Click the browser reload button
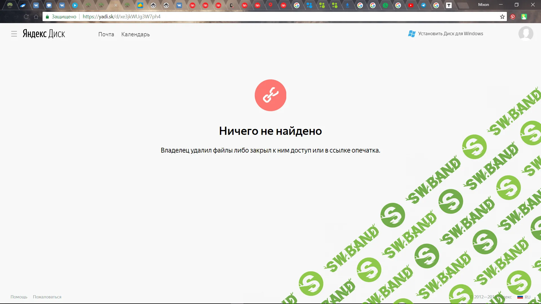Viewport: 541px width, 304px height. click(26, 17)
